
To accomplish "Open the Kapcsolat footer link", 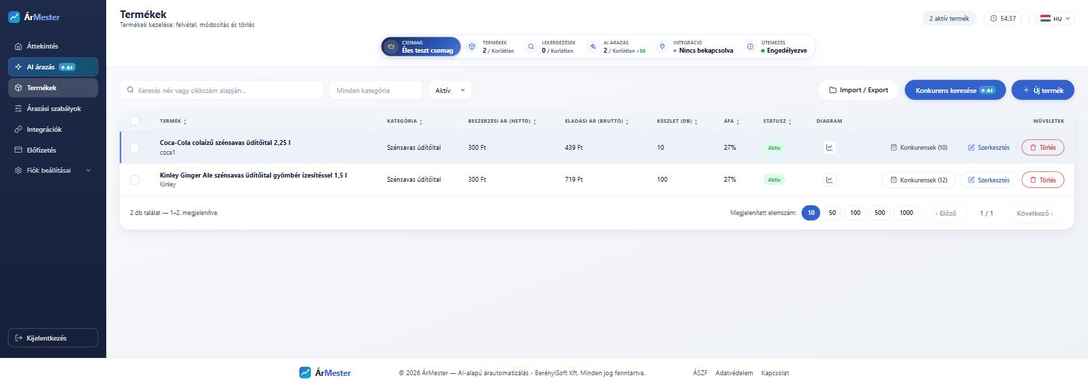I will click(775, 373).
